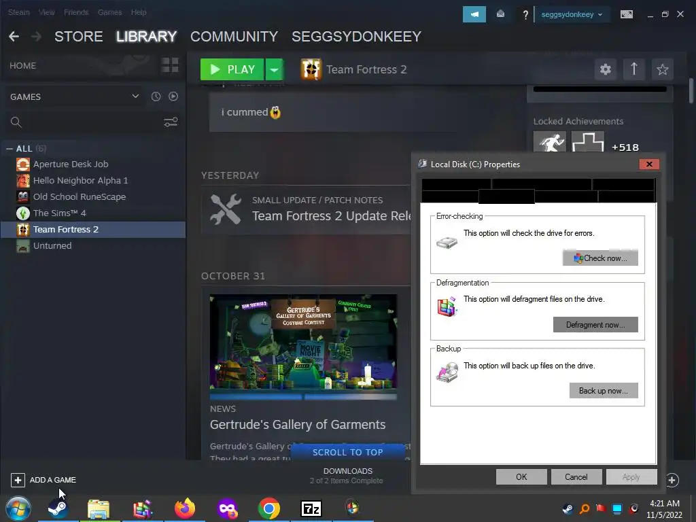Click OK in the Properties dialog

pos(521,477)
